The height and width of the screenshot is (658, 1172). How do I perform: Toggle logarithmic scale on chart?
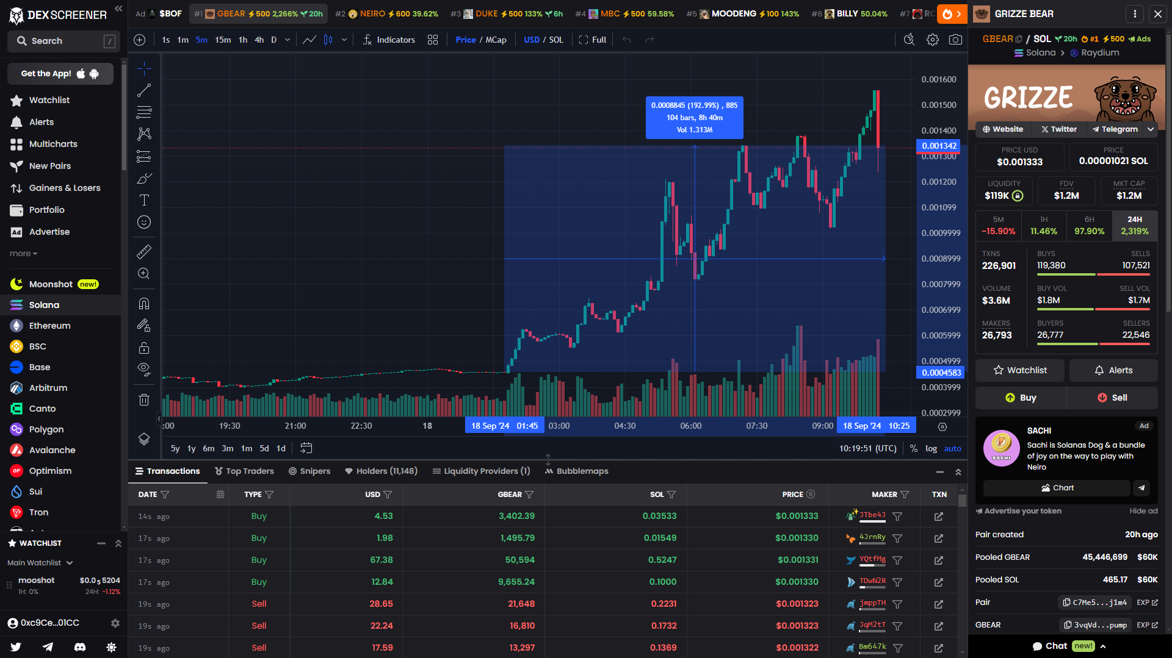tap(931, 448)
